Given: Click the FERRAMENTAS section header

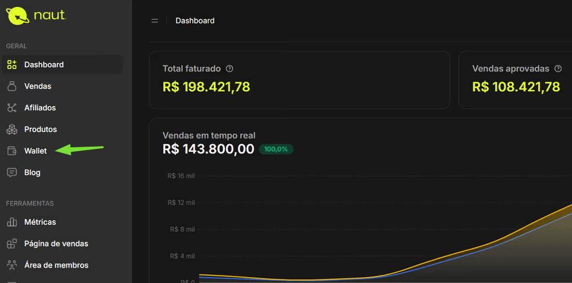Looking at the screenshot, I should 30,203.
